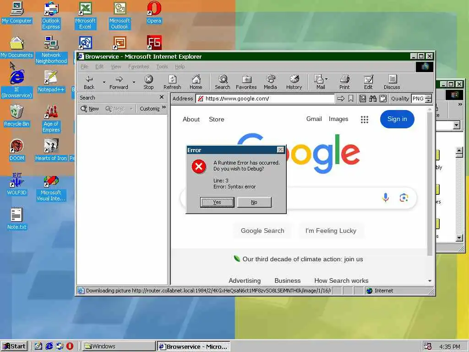Click the clipboard icon near Quality
The image size is (469, 352).
pyautogui.click(x=383, y=99)
